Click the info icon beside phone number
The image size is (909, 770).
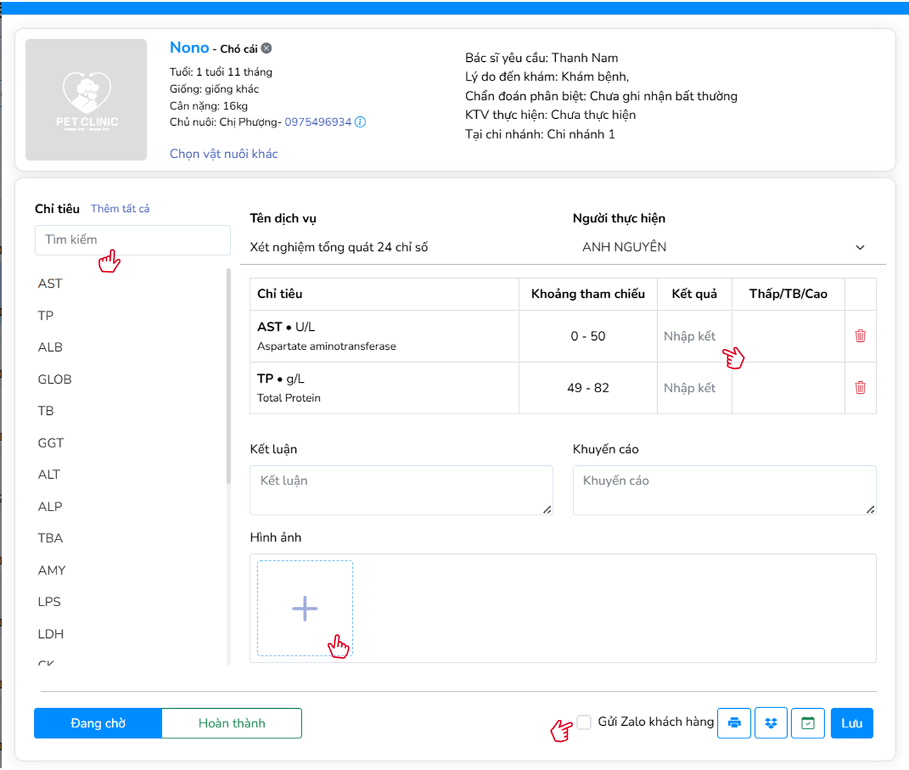pos(360,122)
